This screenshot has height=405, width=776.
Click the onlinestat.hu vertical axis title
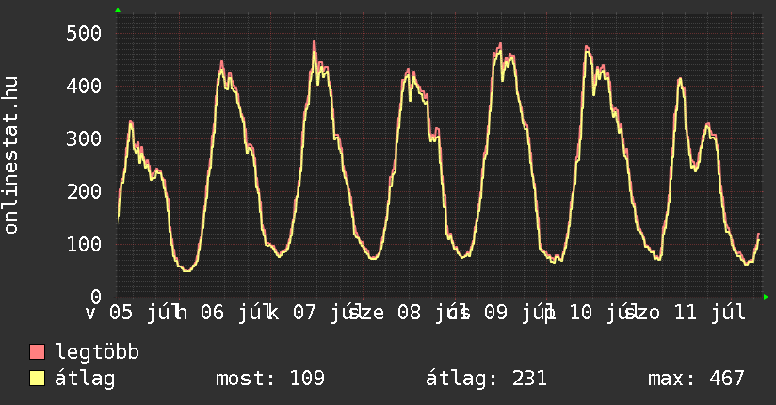(11, 155)
